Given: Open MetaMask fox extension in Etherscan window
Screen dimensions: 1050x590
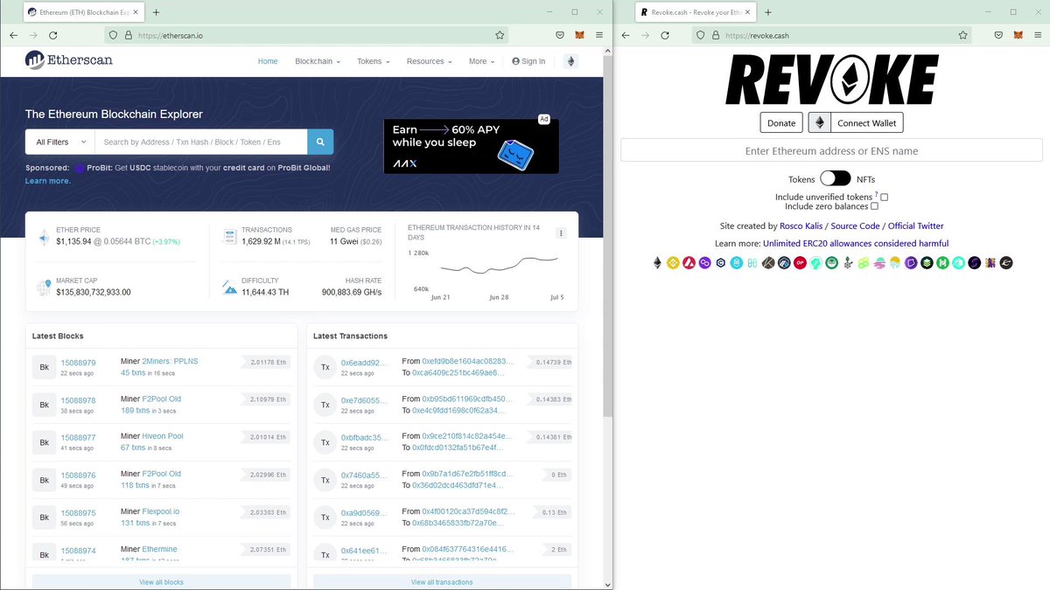Looking at the screenshot, I should 580,35.
